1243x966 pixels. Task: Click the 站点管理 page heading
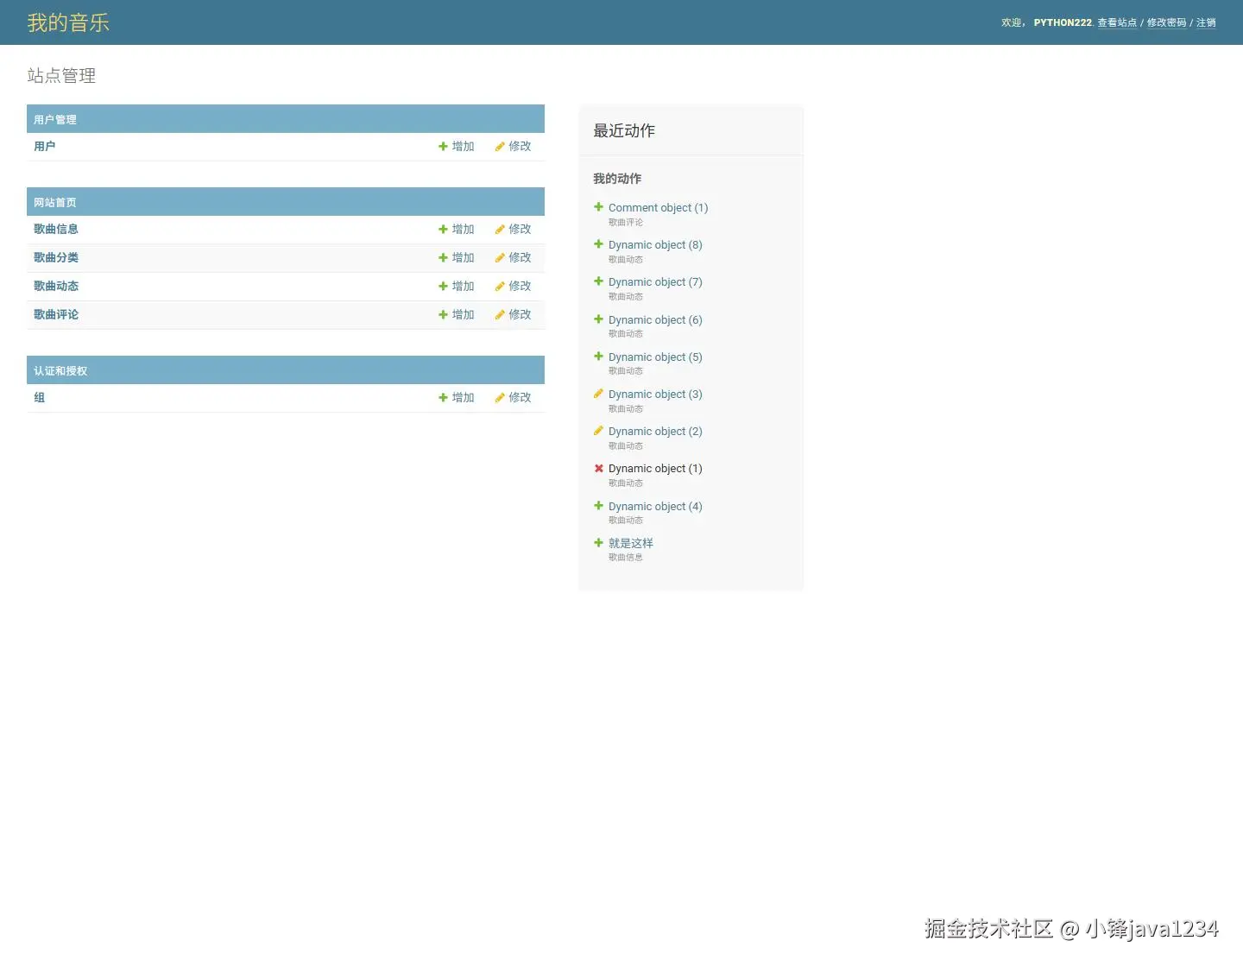coord(61,76)
